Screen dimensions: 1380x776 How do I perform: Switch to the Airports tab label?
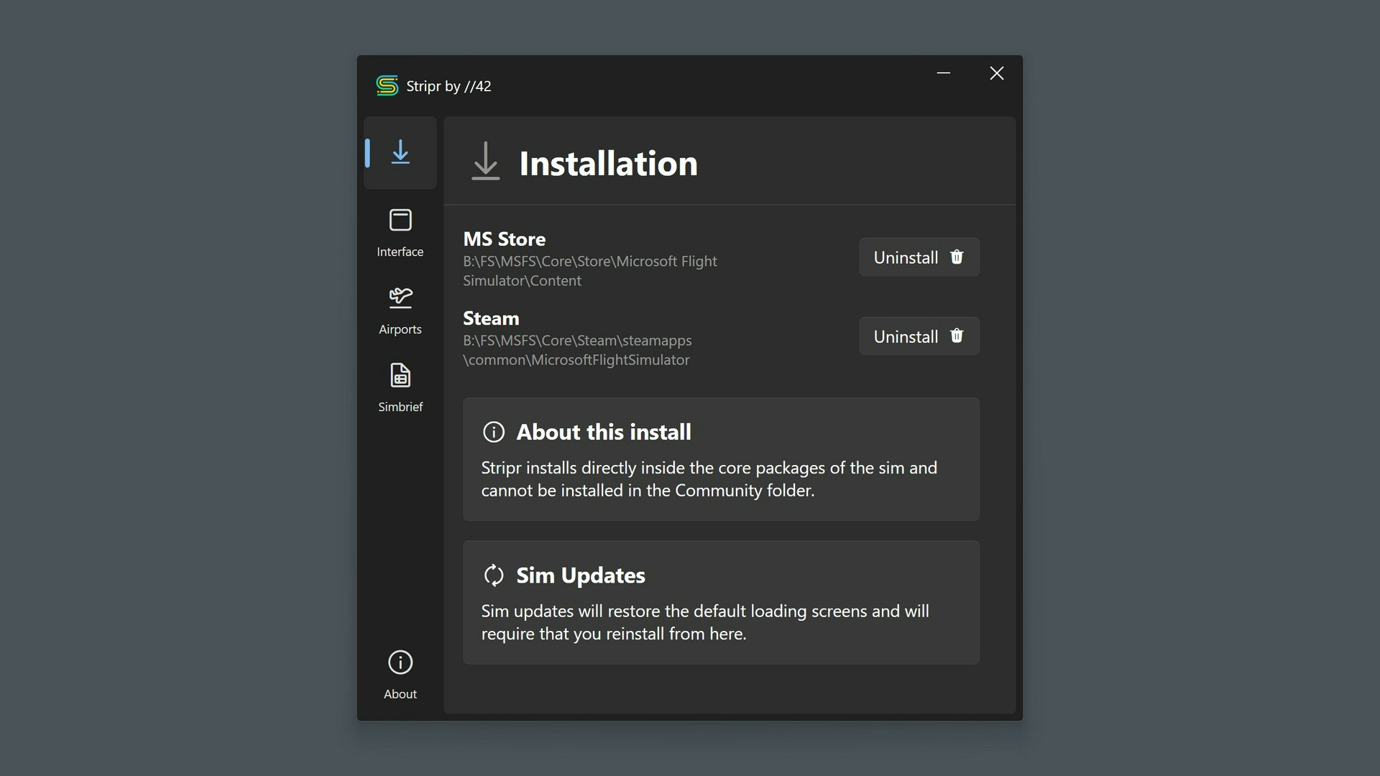click(x=400, y=329)
